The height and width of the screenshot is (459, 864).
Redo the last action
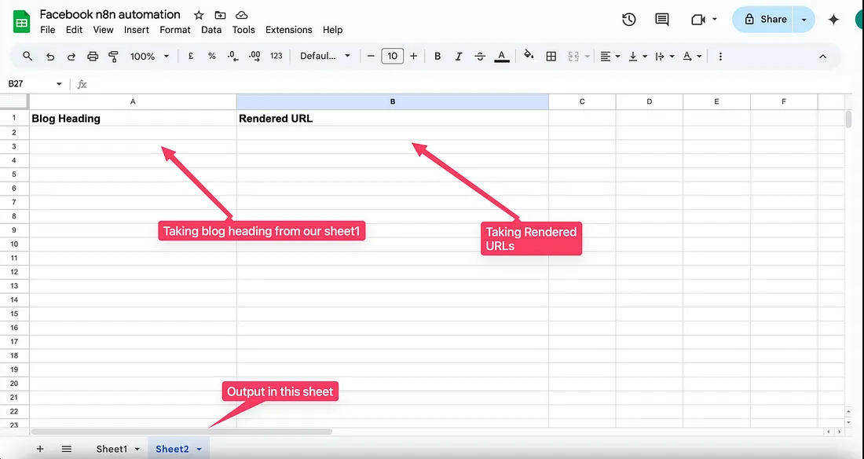[x=71, y=57]
